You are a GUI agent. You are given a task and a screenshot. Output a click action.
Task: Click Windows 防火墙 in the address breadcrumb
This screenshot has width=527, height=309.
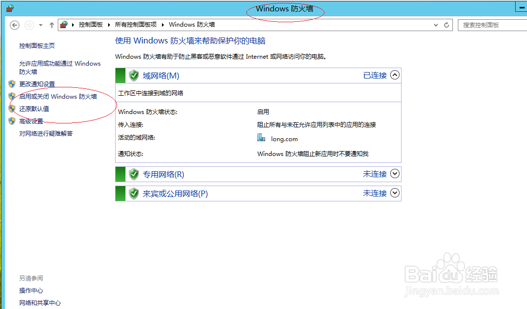(192, 25)
